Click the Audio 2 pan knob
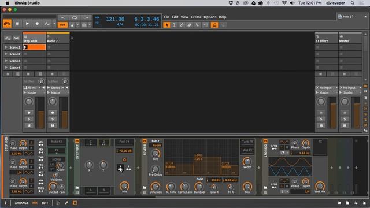 click(x=53, y=102)
